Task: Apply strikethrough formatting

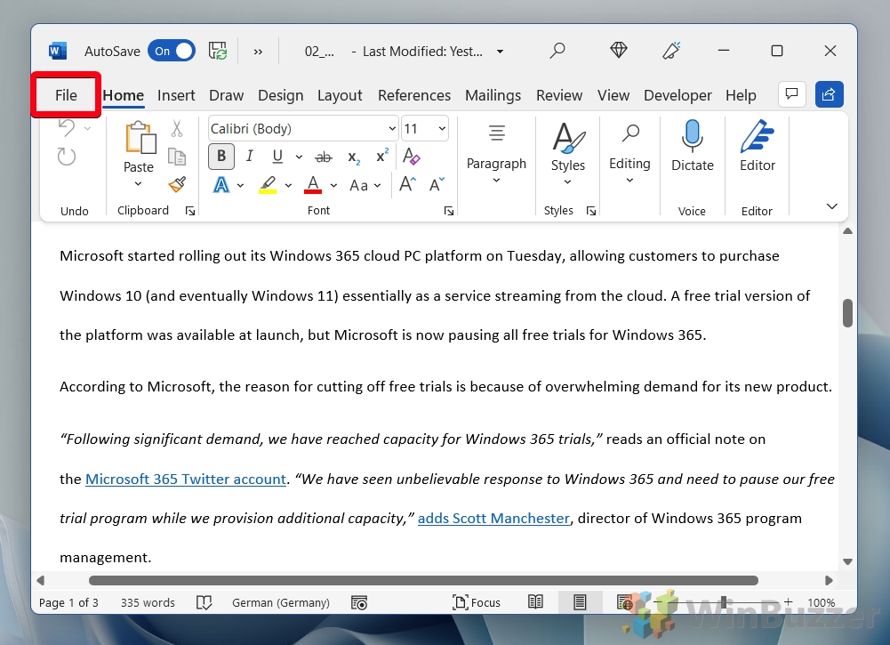Action: pos(324,157)
